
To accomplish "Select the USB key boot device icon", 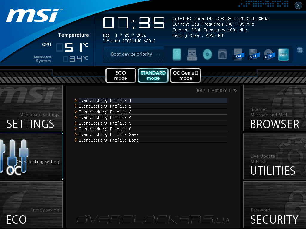I will [192, 54].
